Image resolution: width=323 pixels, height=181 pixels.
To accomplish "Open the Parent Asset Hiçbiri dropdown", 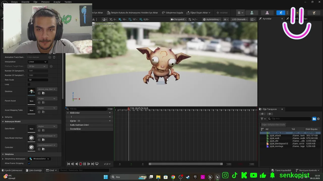I will (47, 99).
